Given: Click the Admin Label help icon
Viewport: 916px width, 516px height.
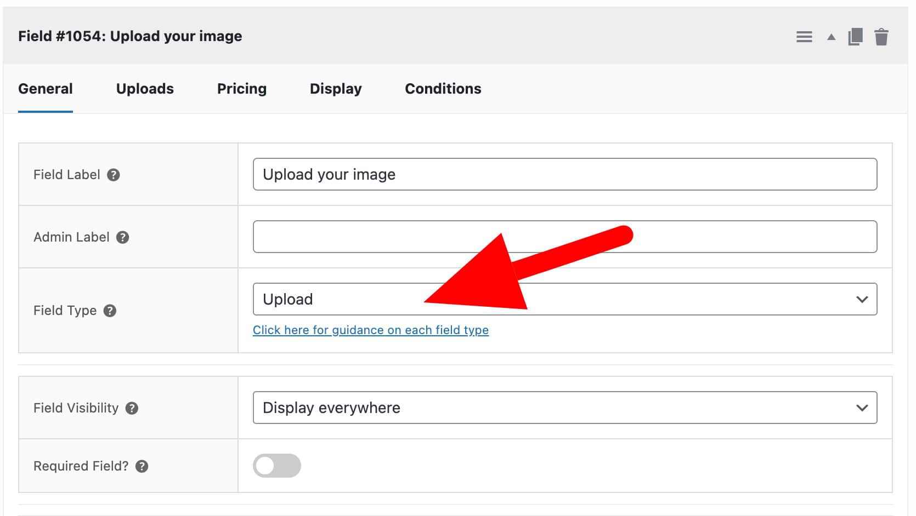Looking at the screenshot, I should point(123,238).
